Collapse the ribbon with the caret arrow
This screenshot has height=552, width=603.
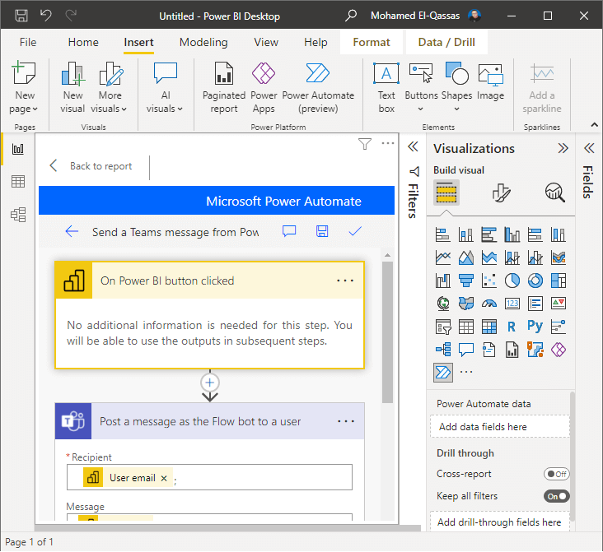594,125
